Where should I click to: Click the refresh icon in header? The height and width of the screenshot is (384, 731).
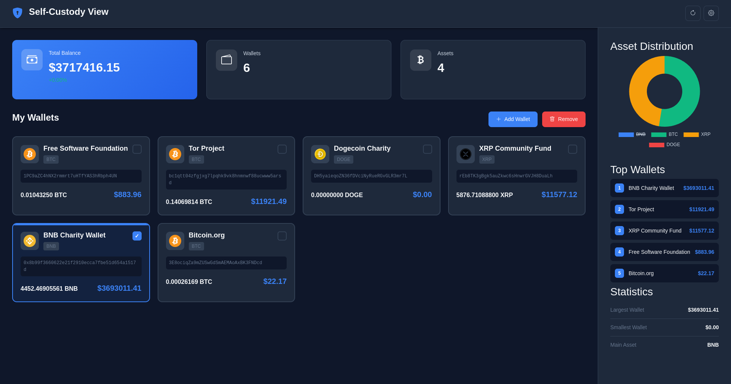693,13
